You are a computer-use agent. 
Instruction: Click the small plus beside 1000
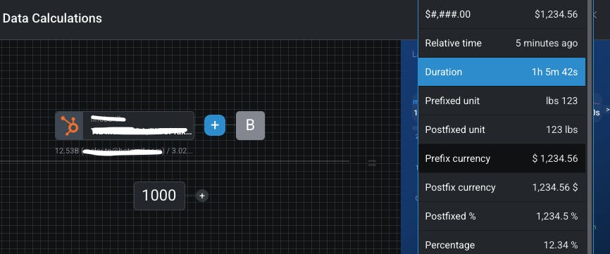click(x=201, y=196)
